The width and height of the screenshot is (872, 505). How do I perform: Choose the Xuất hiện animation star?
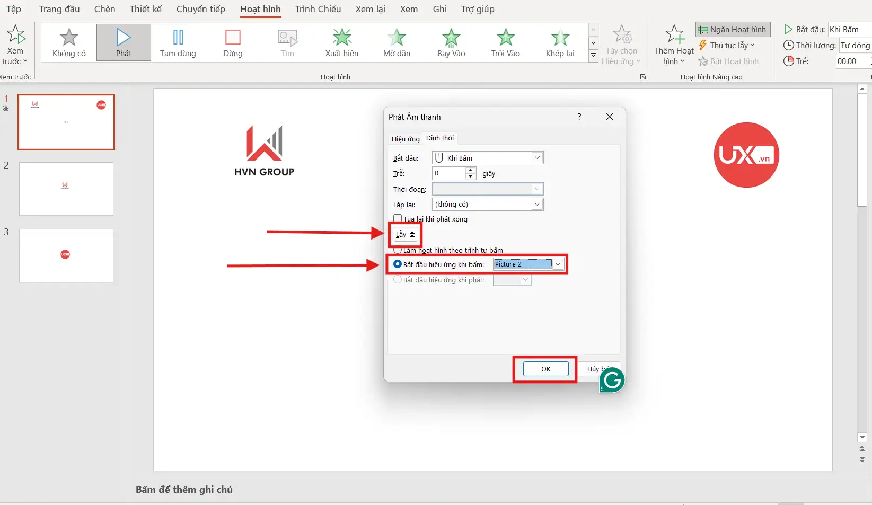coord(341,42)
